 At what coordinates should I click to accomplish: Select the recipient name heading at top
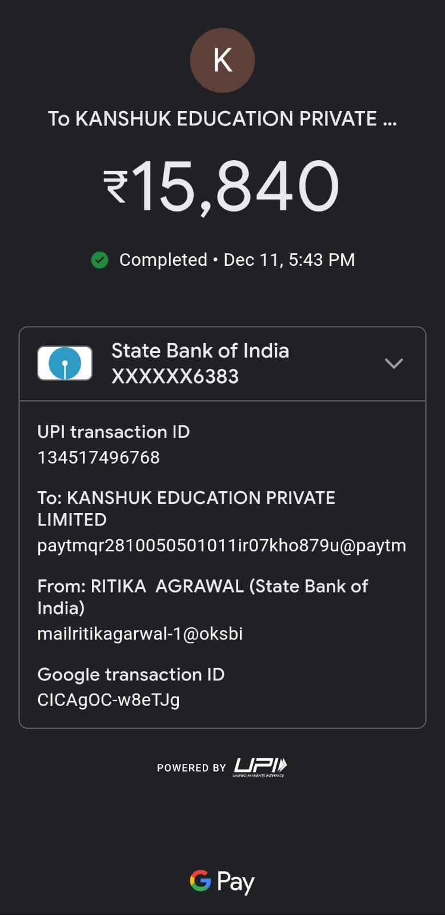(x=222, y=119)
